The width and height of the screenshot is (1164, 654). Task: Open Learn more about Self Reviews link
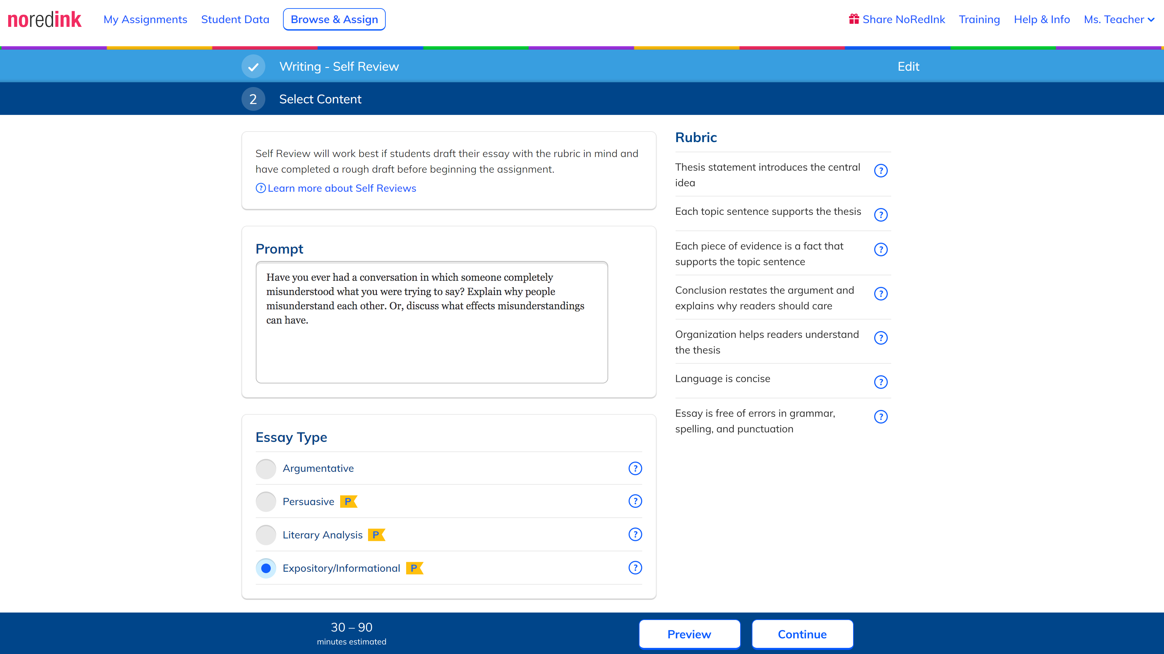point(336,188)
